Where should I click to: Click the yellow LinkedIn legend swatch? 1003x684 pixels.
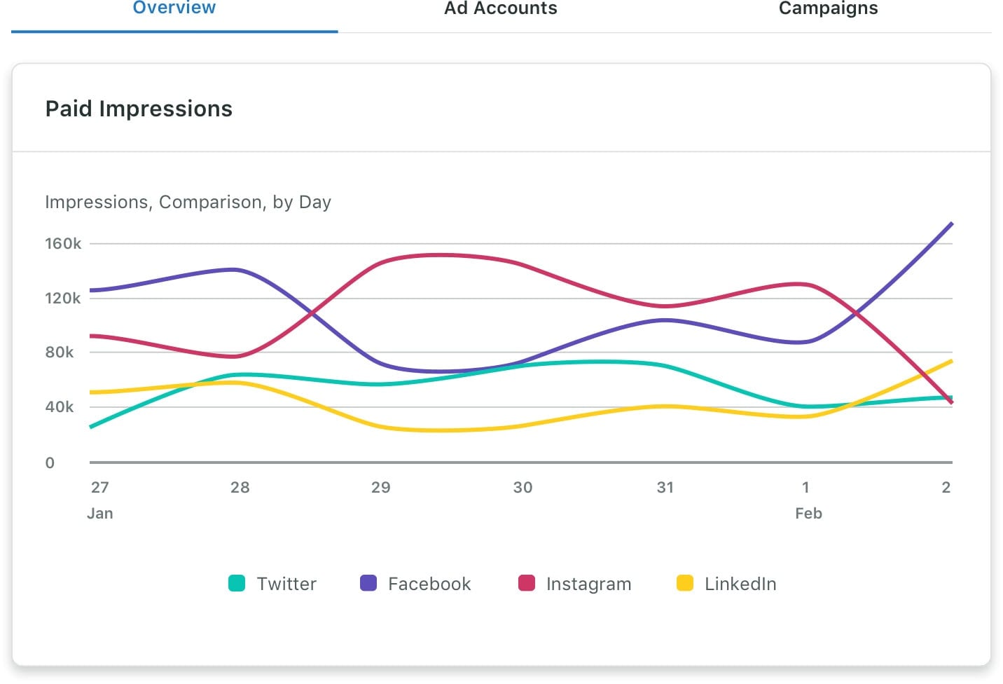point(685,583)
